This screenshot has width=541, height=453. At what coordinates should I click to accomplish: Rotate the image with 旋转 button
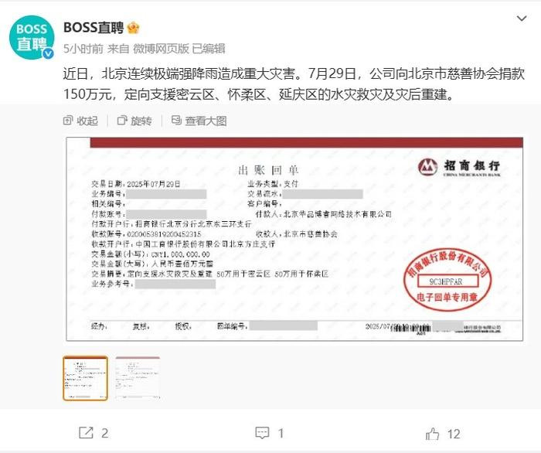[x=134, y=121]
